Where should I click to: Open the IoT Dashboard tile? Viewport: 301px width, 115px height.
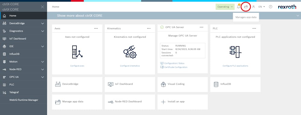130,84
